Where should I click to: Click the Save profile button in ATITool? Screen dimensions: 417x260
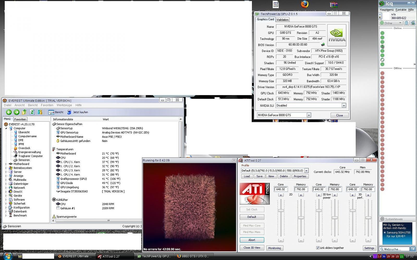pos(259,176)
